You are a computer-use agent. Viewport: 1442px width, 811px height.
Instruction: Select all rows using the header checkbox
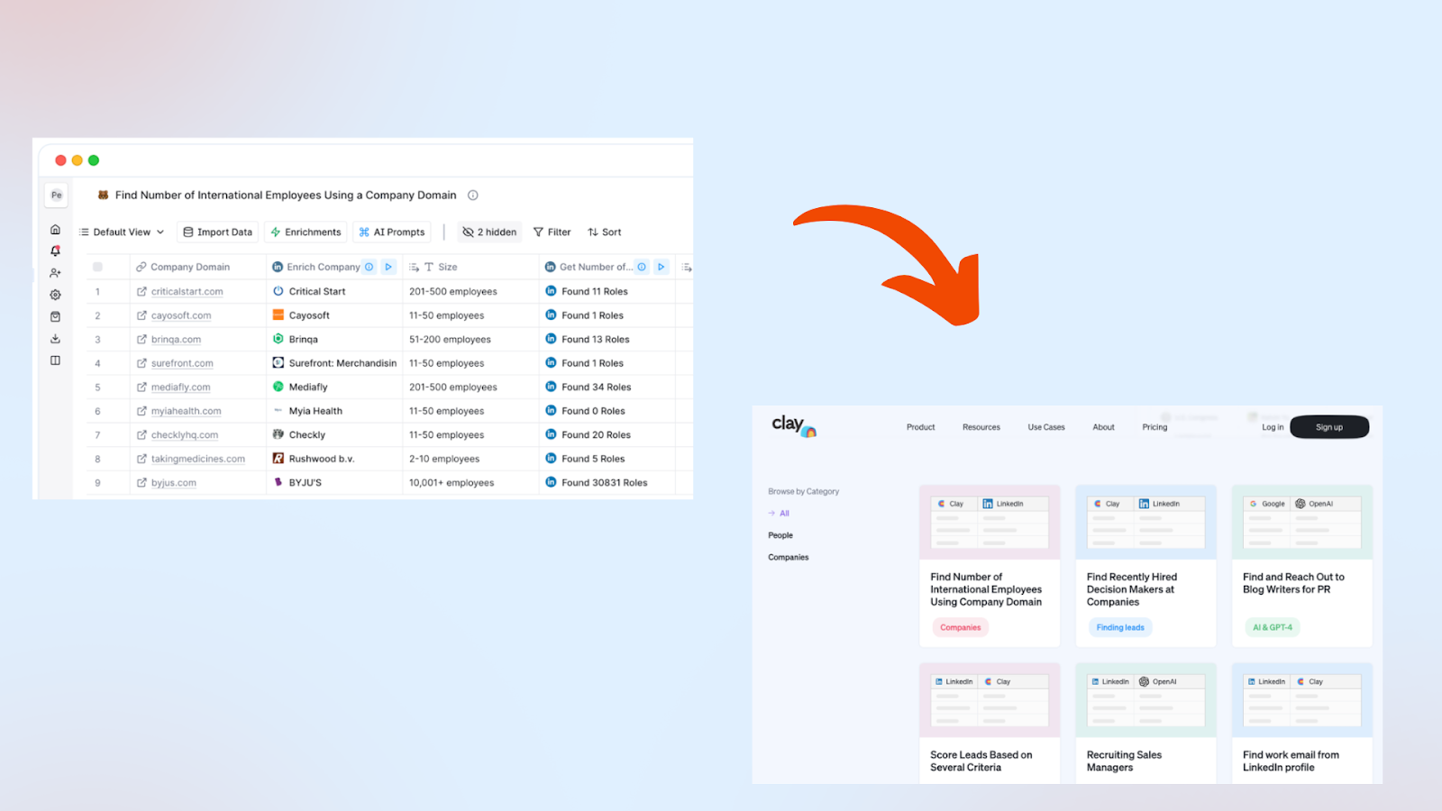(96, 267)
